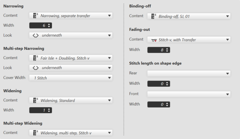Click the Widening, Standard module icon
The height and width of the screenshot is (139, 240).
(35, 100)
